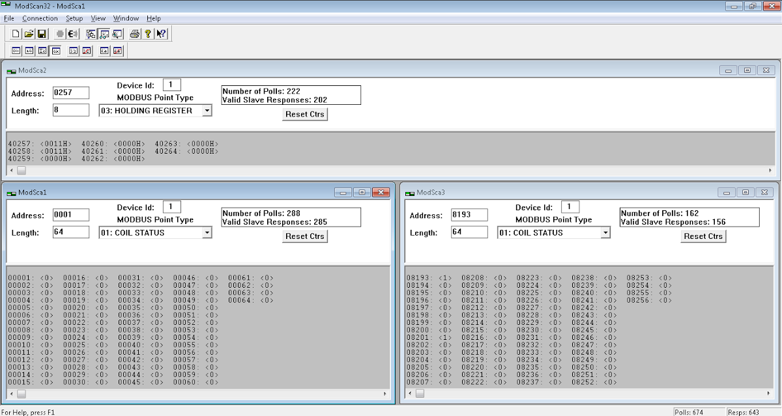Switch display to decimal format icon
782x416 pixels.
pyautogui.click(x=29, y=51)
